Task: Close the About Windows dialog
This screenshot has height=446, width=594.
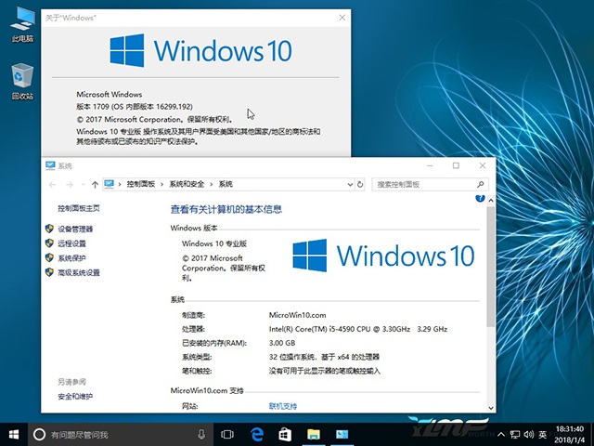Action: click(342, 18)
